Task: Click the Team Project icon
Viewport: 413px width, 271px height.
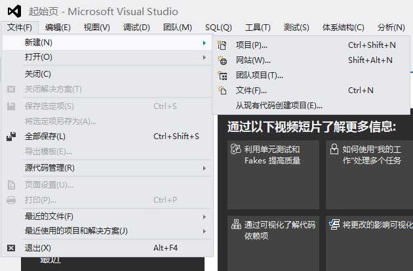Action: click(222, 75)
